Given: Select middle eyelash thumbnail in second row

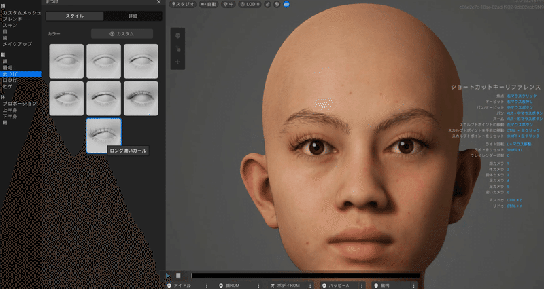Looking at the screenshot, I should tap(104, 98).
